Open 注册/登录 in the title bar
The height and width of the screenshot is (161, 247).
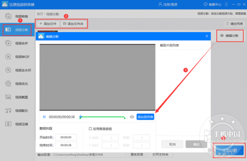(168, 5)
